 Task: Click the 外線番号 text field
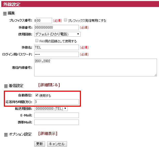[x=56, y=27]
